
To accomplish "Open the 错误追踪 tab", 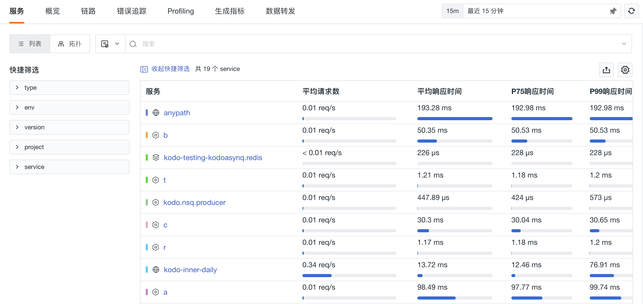I will tap(132, 11).
